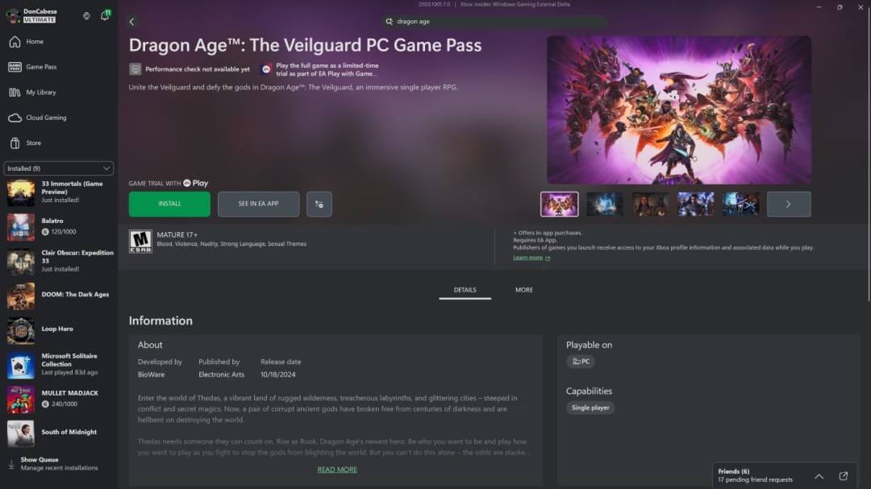This screenshot has height=489, width=871.
Task: Pop out the Friends panel
Action: click(x=844, y=475)
